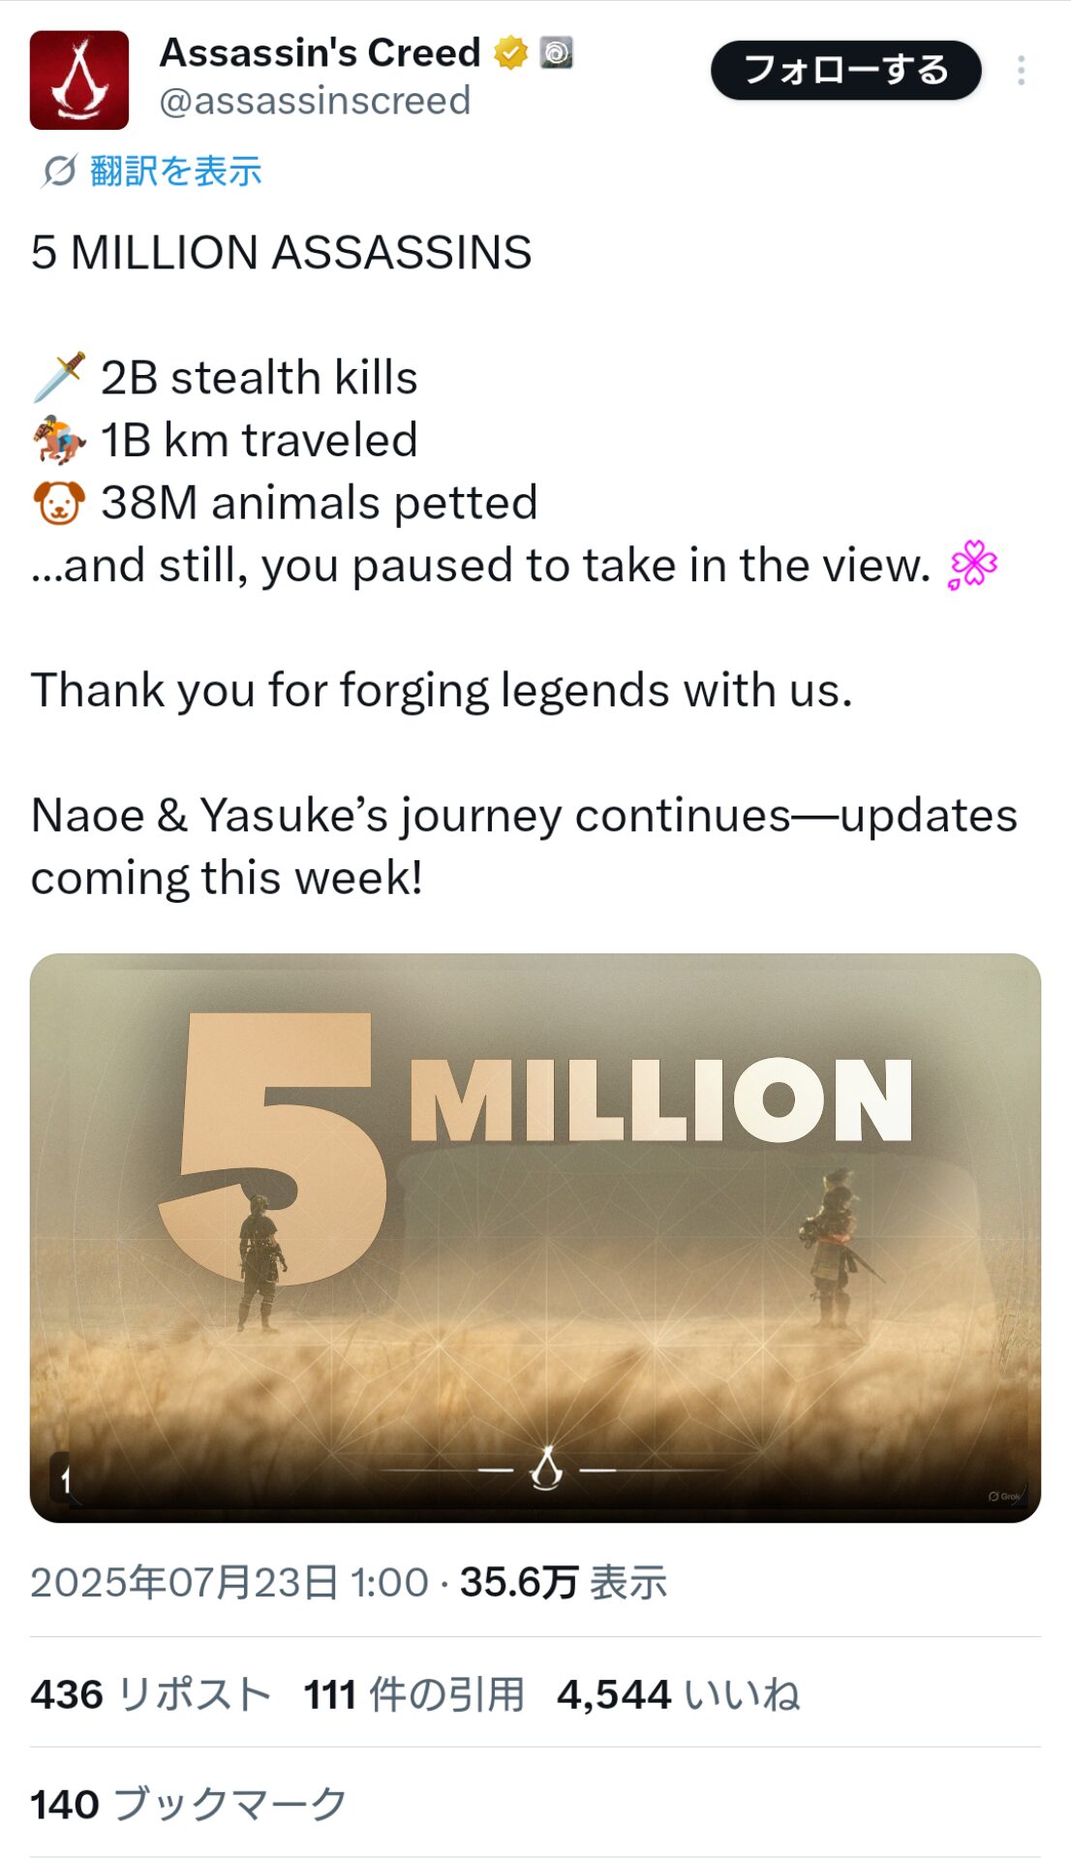Open the post timestamp 2025年07月23日 1:00

tap(229, 1582)
